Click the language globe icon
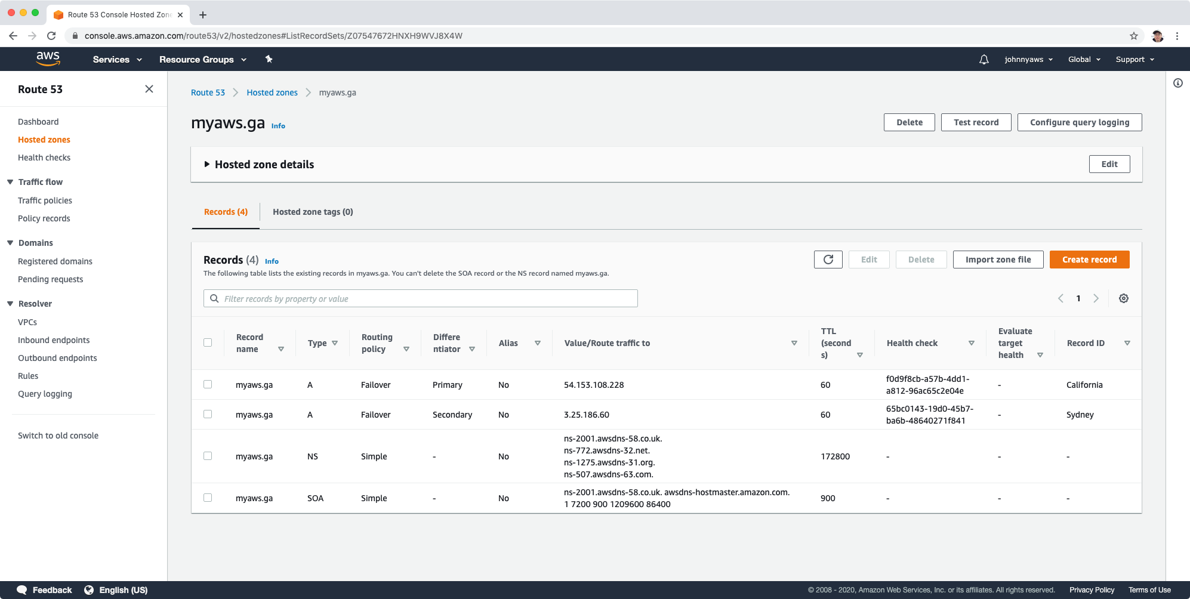Screen dimensions: 1190x599 (89, 589)
